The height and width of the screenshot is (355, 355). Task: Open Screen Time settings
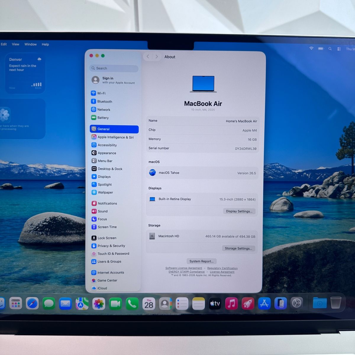(114, 227)
